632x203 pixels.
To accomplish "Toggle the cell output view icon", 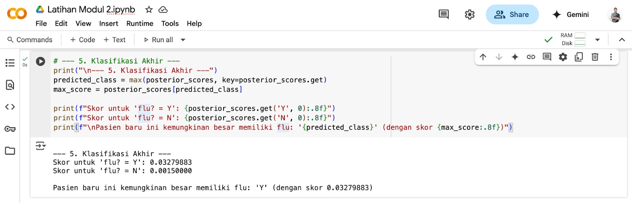I will coord(40,146).
